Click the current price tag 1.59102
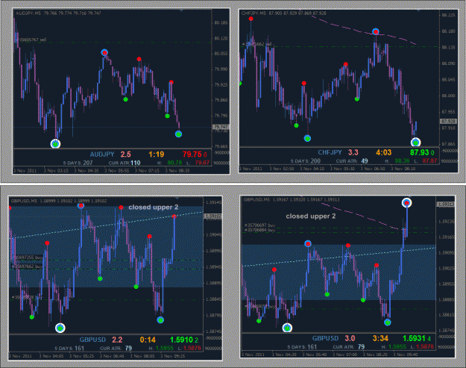This screenshot has width=466, height=368. click(x=213, y=216)
